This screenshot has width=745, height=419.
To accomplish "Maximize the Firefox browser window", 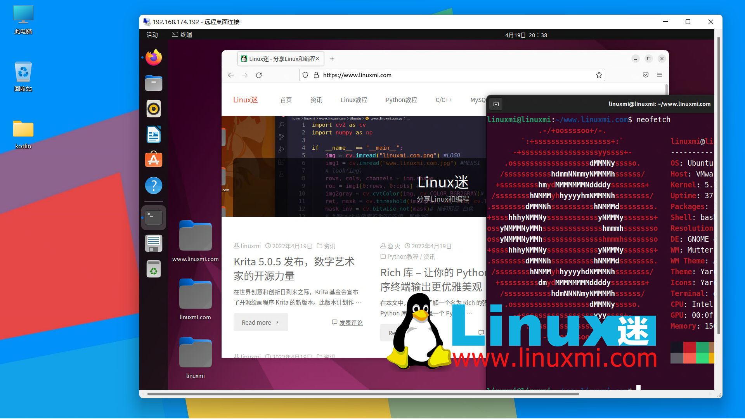I will pos(649,59).
